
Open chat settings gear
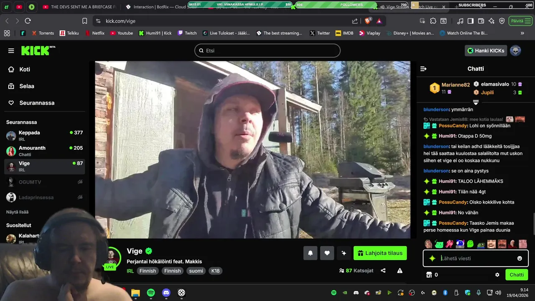pos(497,275)
